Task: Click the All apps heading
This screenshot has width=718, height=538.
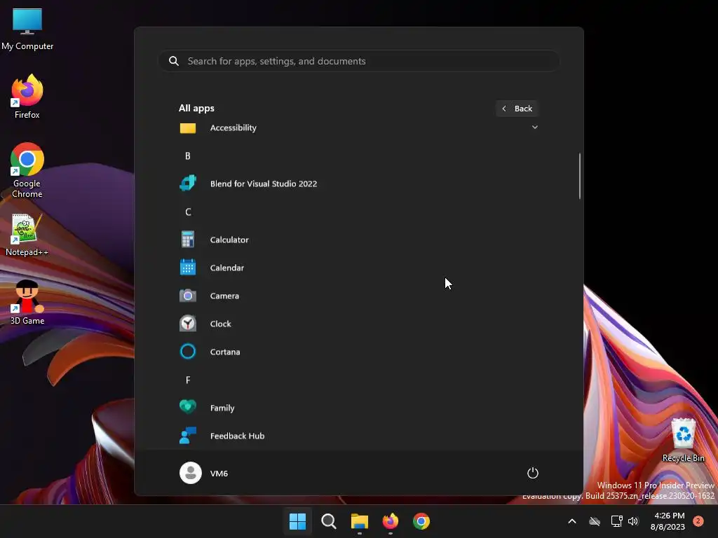Action: [x=196, y=109]
